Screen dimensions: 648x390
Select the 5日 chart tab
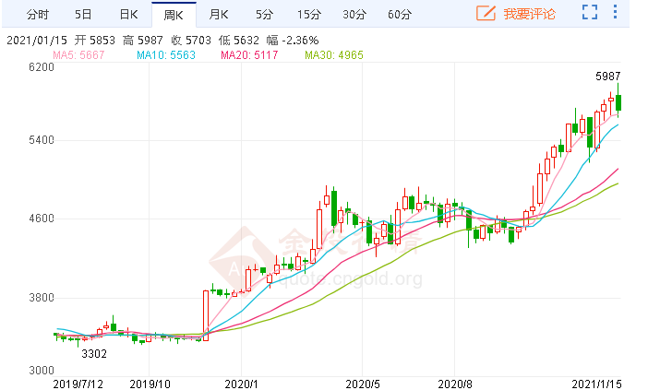click(x=83, y=14)
